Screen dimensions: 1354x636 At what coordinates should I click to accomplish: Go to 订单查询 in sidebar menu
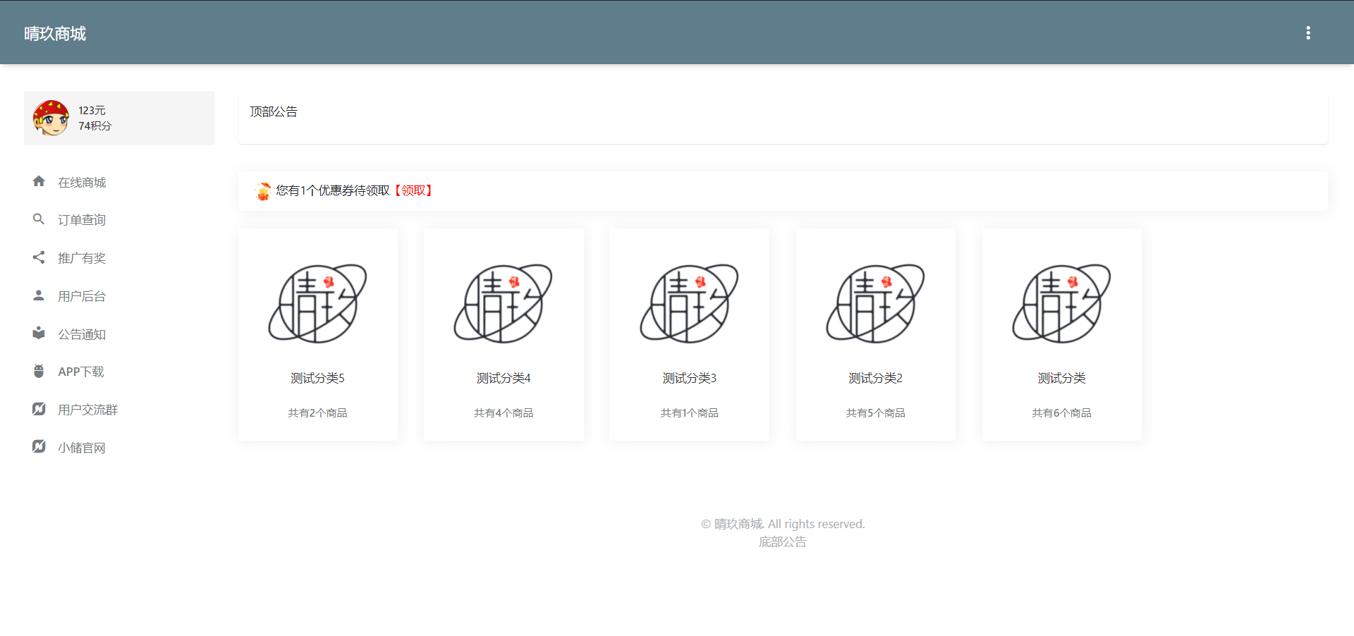point(82,220)
